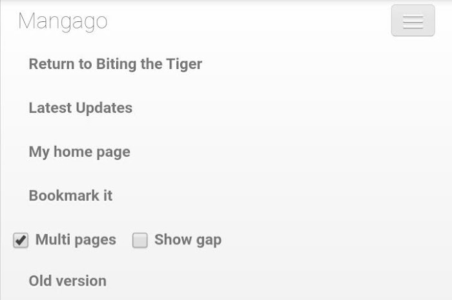
Task: Go to My home page
Action: click(x=79, y=152)
